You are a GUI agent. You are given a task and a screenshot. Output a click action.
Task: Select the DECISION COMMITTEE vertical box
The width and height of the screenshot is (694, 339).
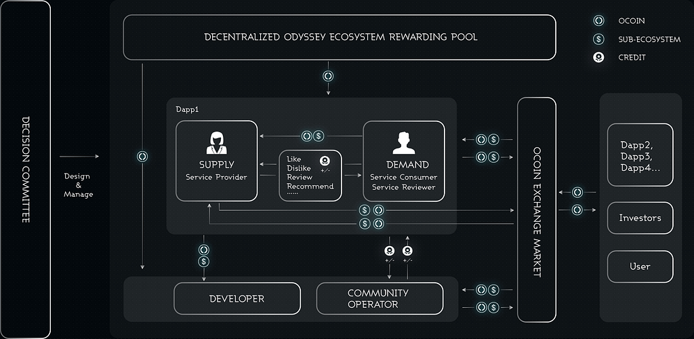tap(25, 169)
